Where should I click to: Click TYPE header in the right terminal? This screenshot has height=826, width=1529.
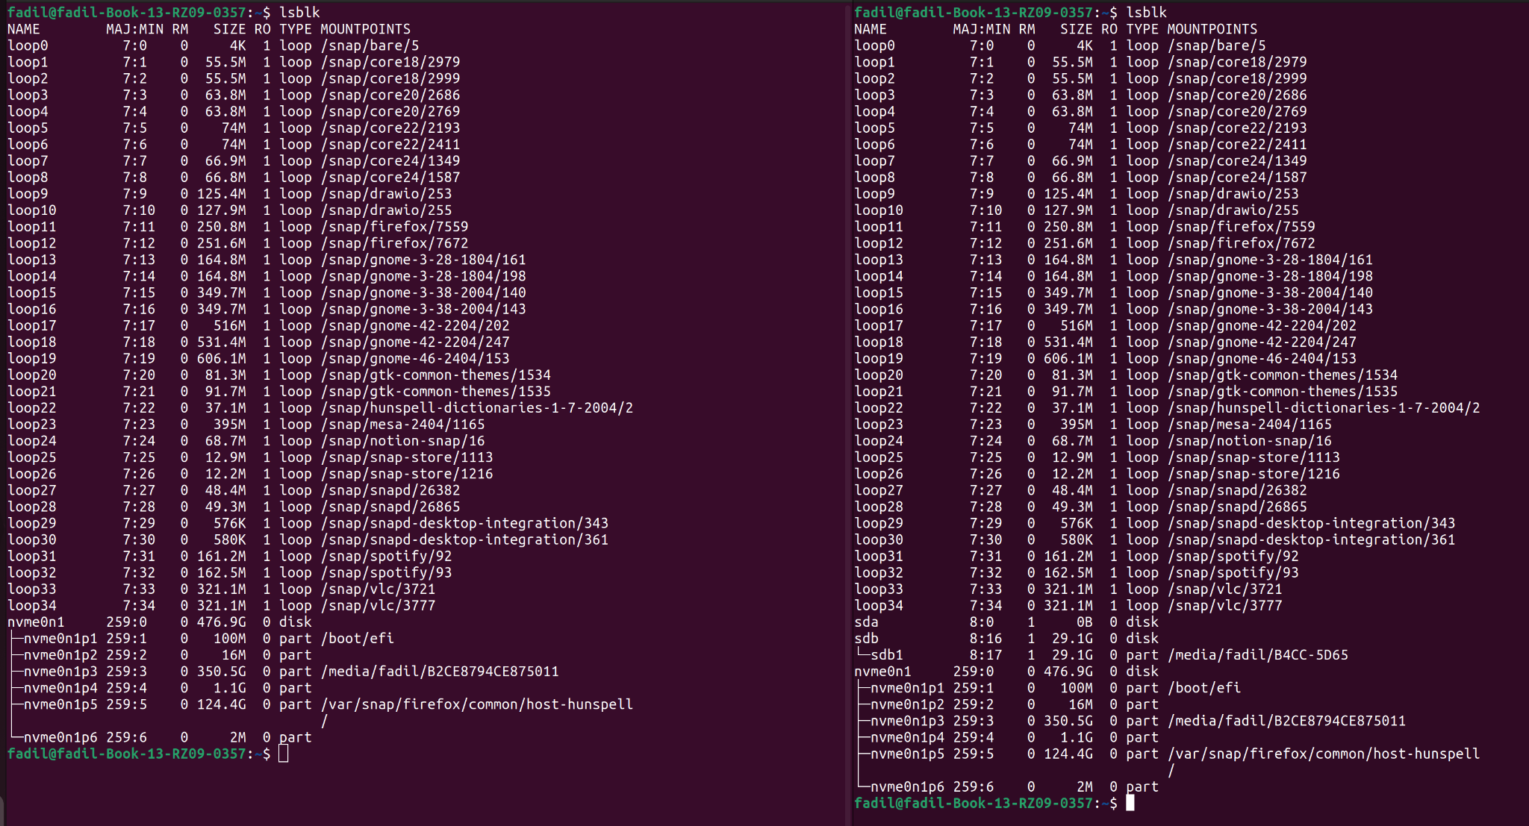point(1142,29)
